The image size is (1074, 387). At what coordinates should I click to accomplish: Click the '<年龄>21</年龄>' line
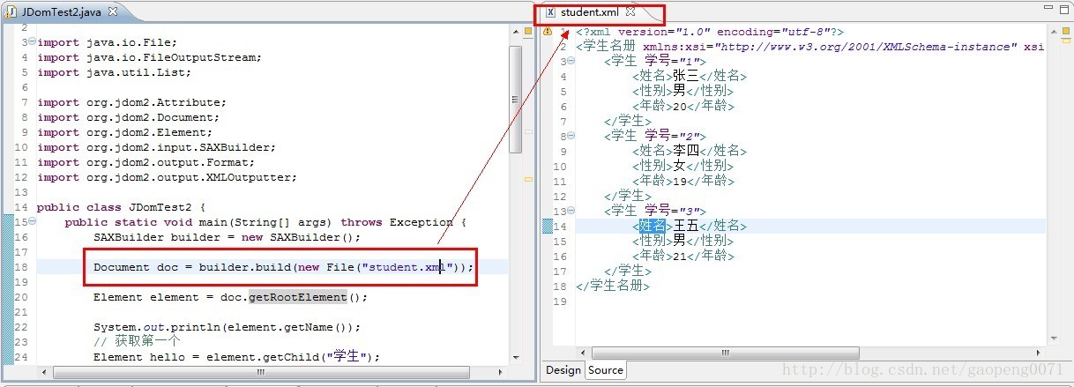(x=683, y=257)
